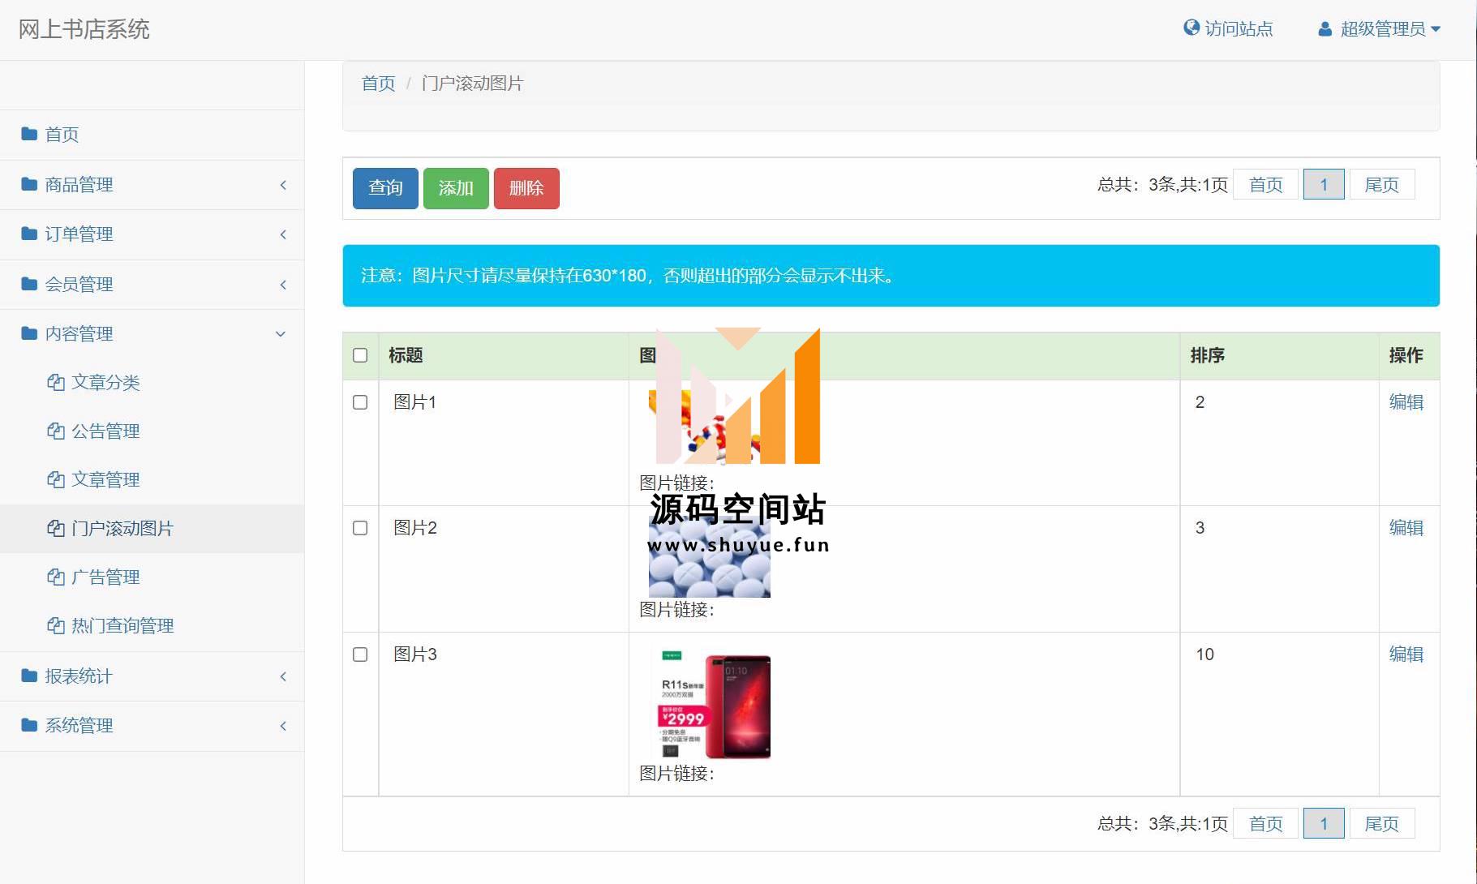Viewport: 1477px width, 884px height.
Task: Expand the 报表统计 menu chevron
Action: tap(283, 676)
